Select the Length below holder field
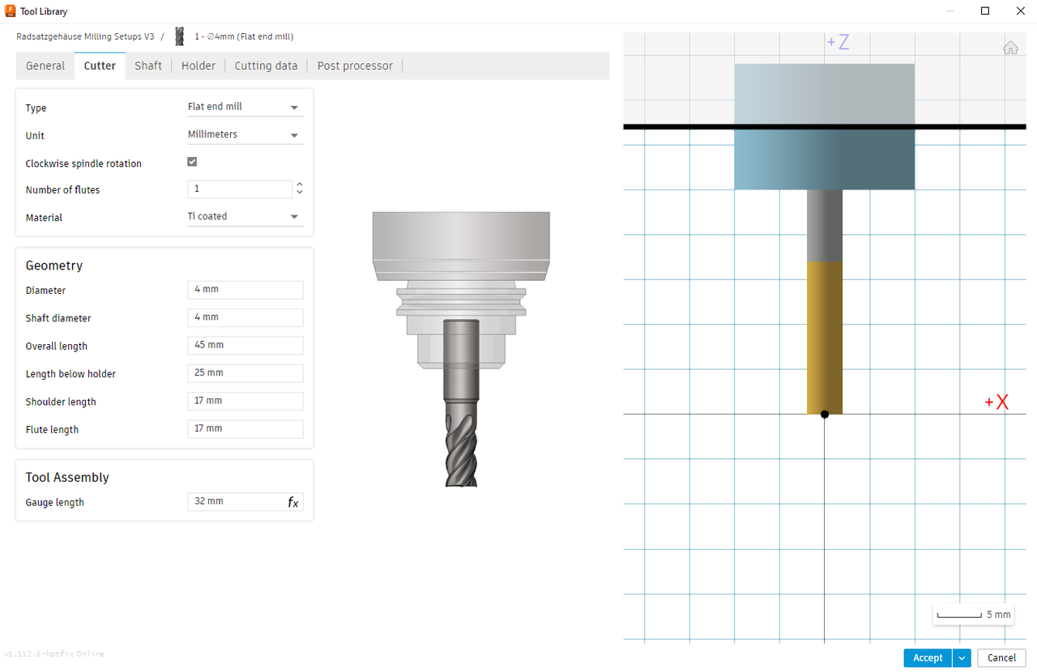Viewport: 1037px width, 672px height. (245, 373)
